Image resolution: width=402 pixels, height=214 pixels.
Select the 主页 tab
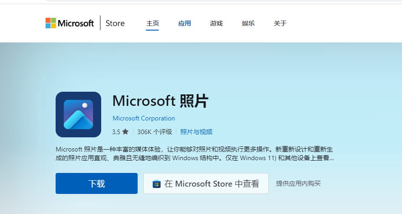(x=153, y=23)
